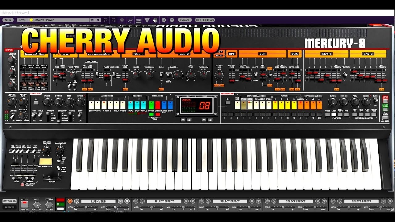Click the NEW button
The width and height of the screenshot is (395, 222).
click(8, 20)
